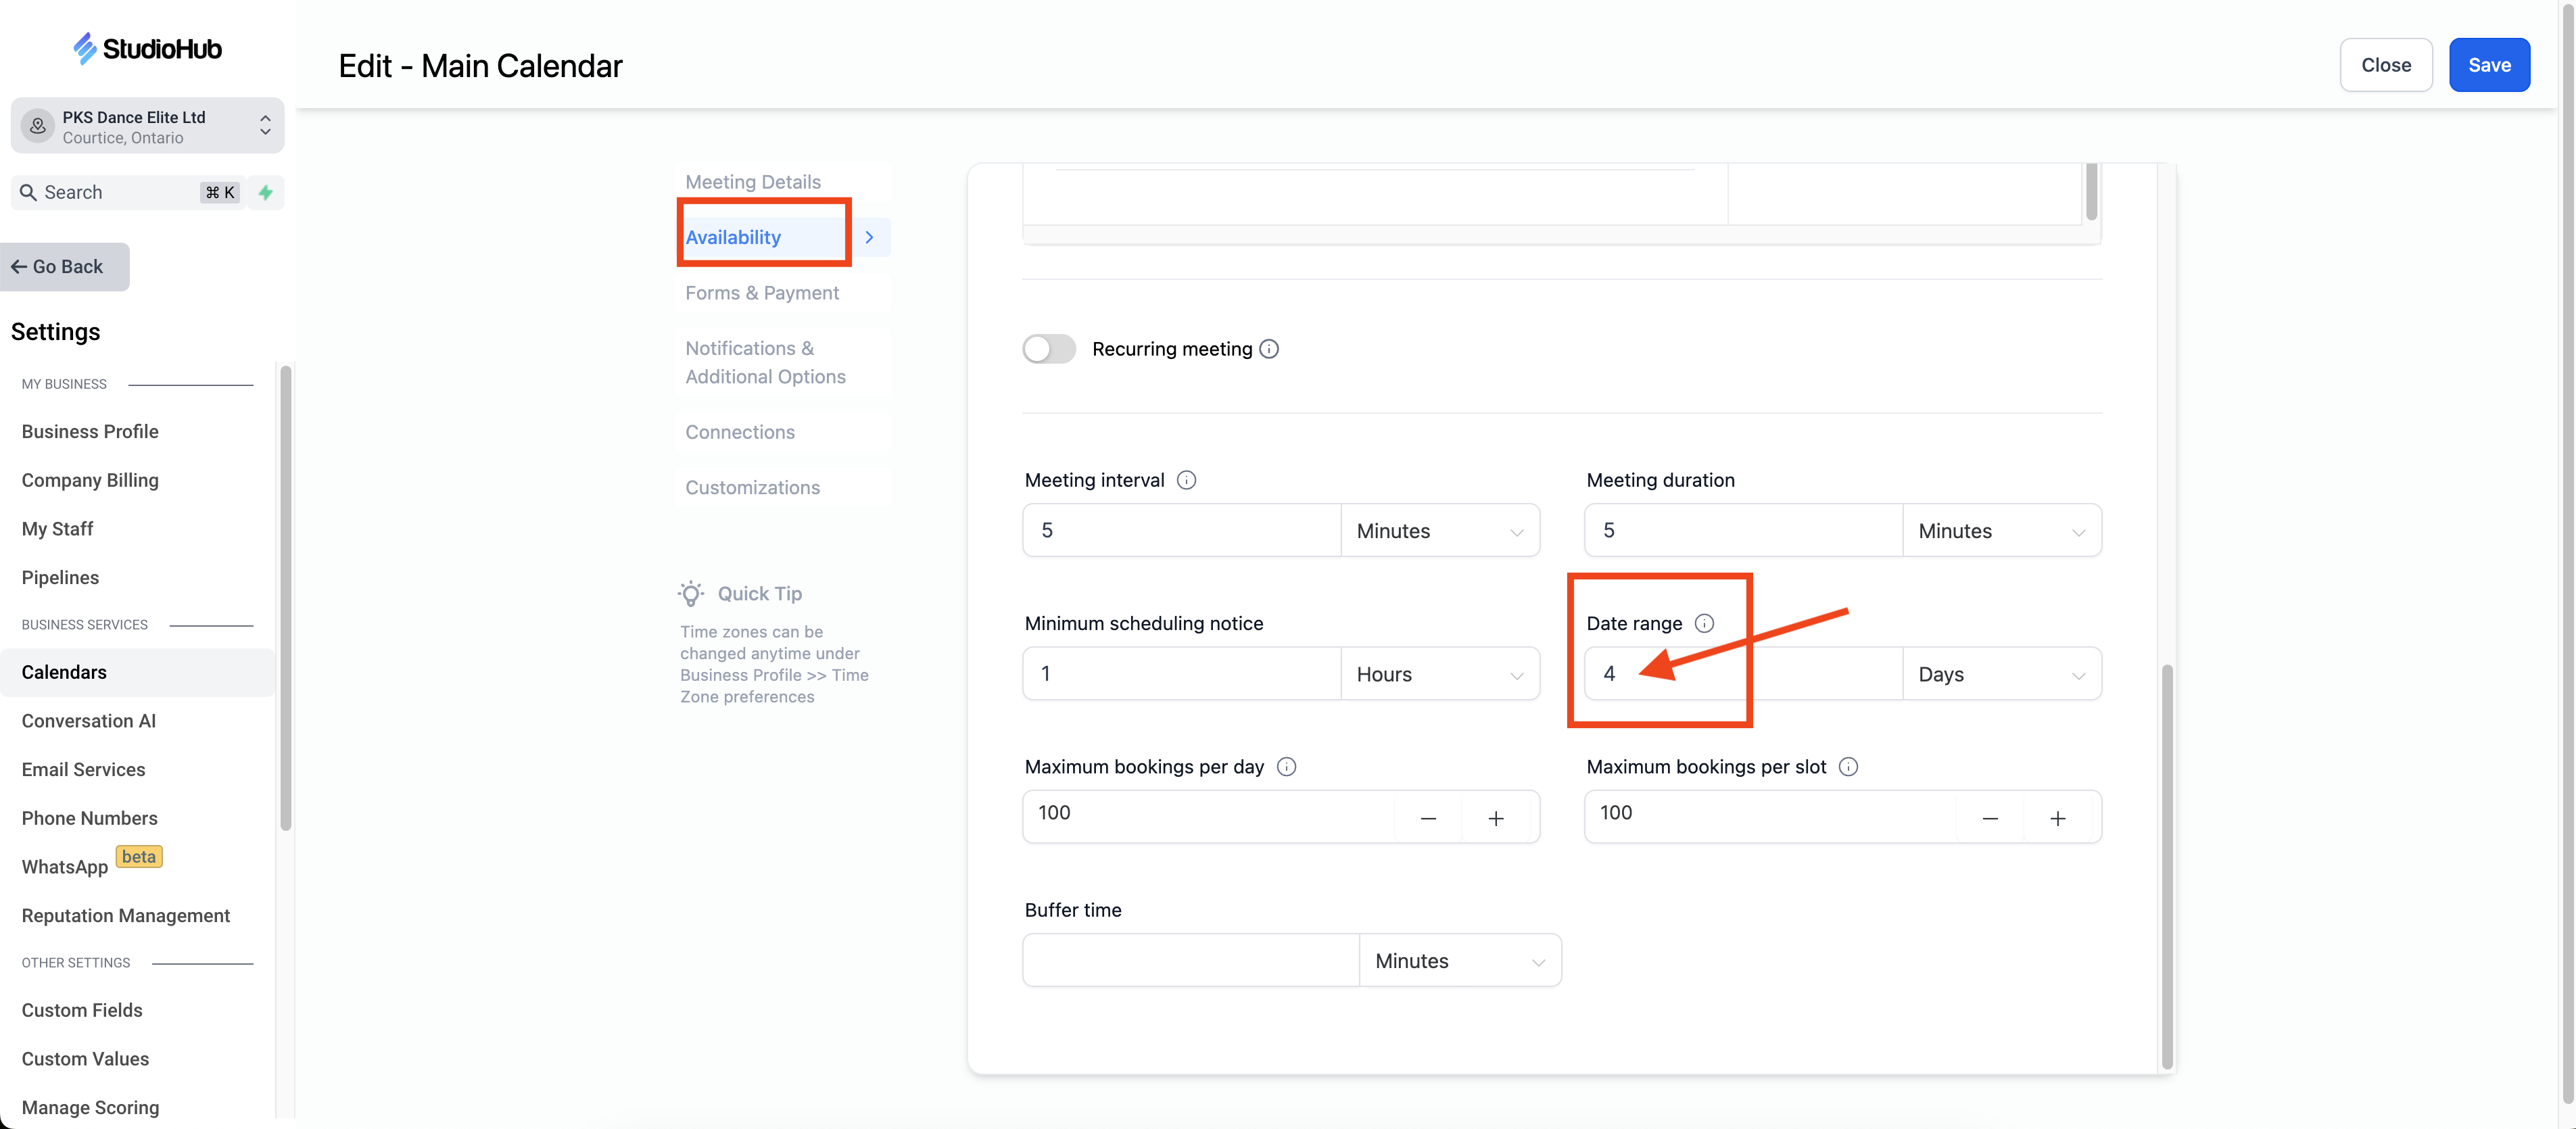This screenshot has width=2576, height=1129.
Task: Click info icon for Maximum bookings per day
Action: pyautogui.click(x=1286, y=767)
